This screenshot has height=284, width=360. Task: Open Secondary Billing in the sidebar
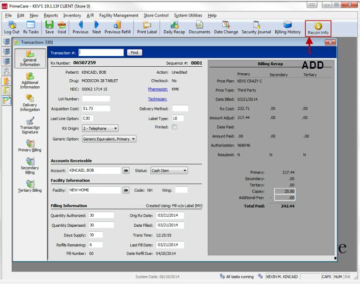(x=30, y=166)
